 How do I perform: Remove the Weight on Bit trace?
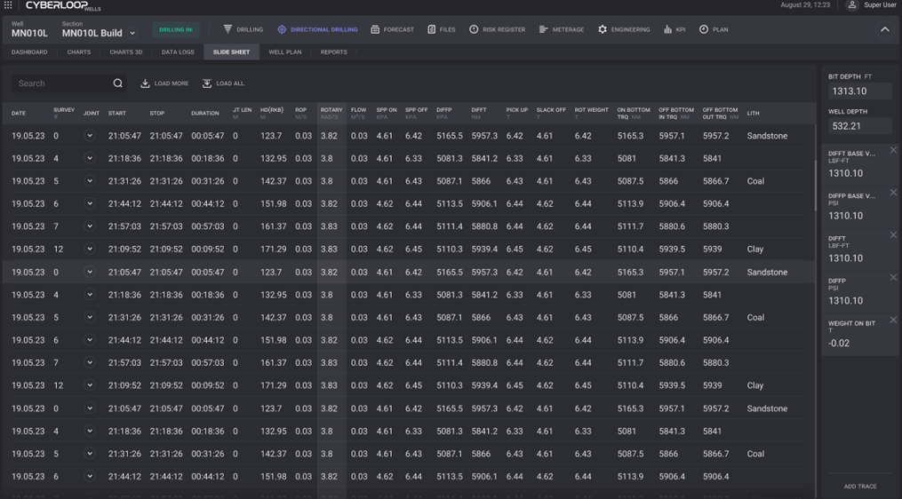pyautogui.click(x=893, y=320)
